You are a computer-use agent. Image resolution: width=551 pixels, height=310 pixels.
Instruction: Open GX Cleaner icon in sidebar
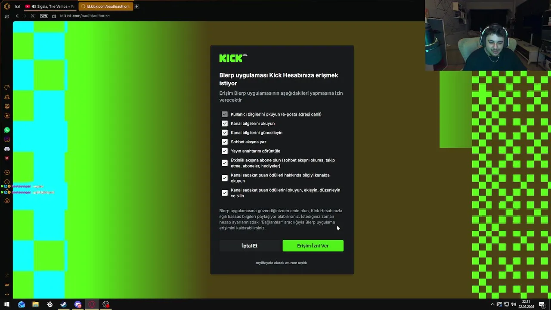[7, 97]
